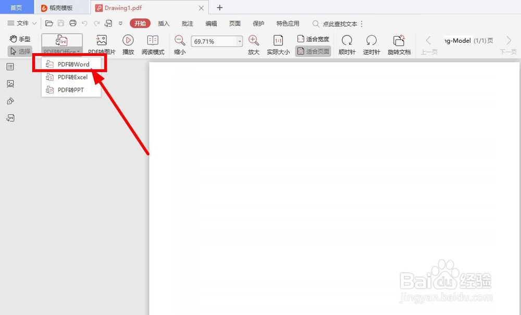Screen dimensions: 521x315
Task: Open the 文件 file menu
Action: 21,23
